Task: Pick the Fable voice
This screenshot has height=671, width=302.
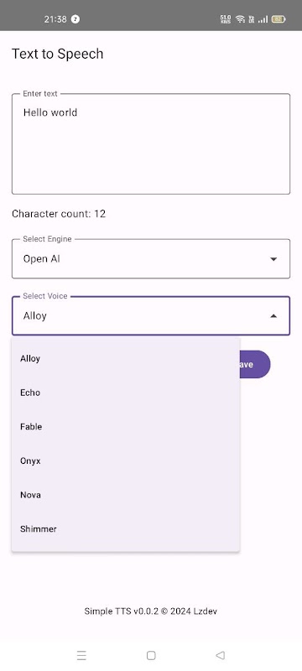Action: pyautogui.click(x=125, y=427)
